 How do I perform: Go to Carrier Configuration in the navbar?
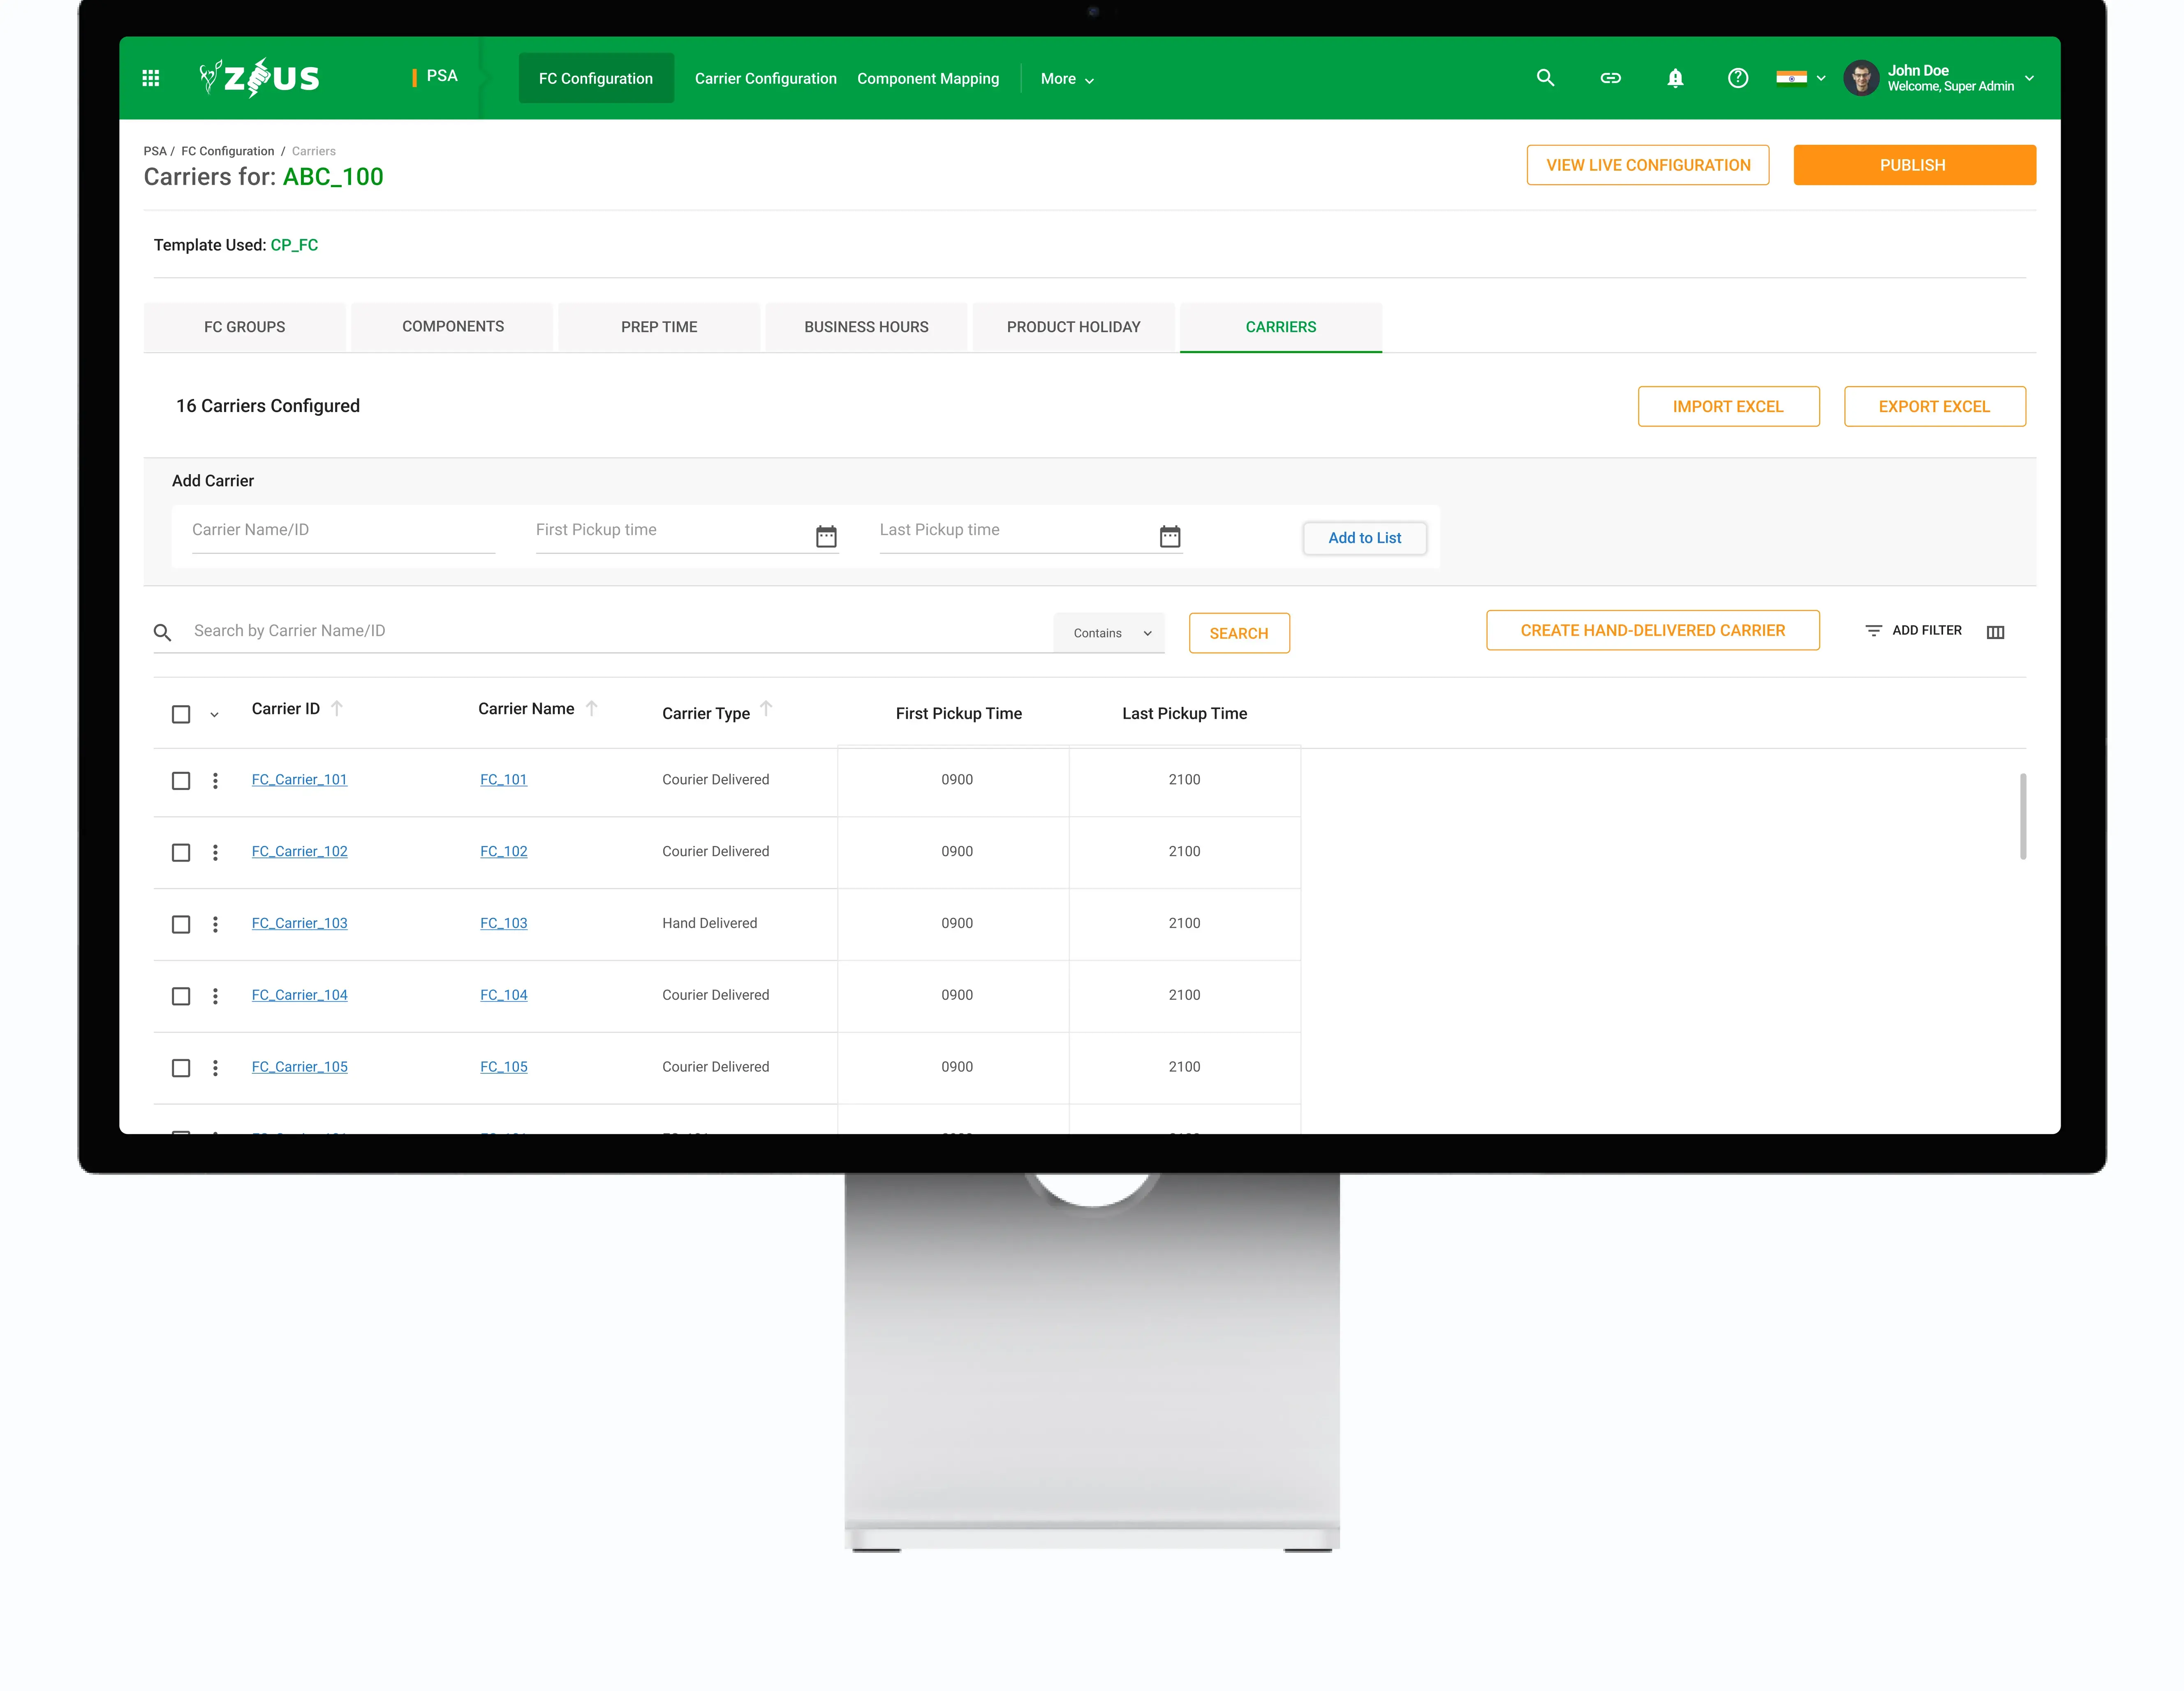(766, 78)
